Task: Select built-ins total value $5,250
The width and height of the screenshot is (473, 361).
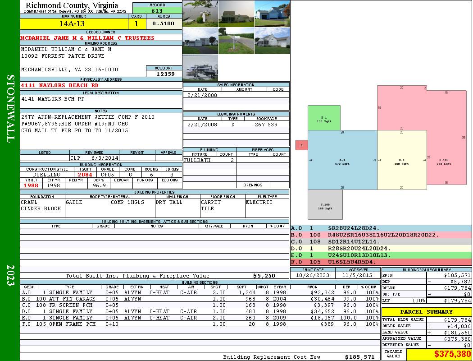Action: (264, 276)
